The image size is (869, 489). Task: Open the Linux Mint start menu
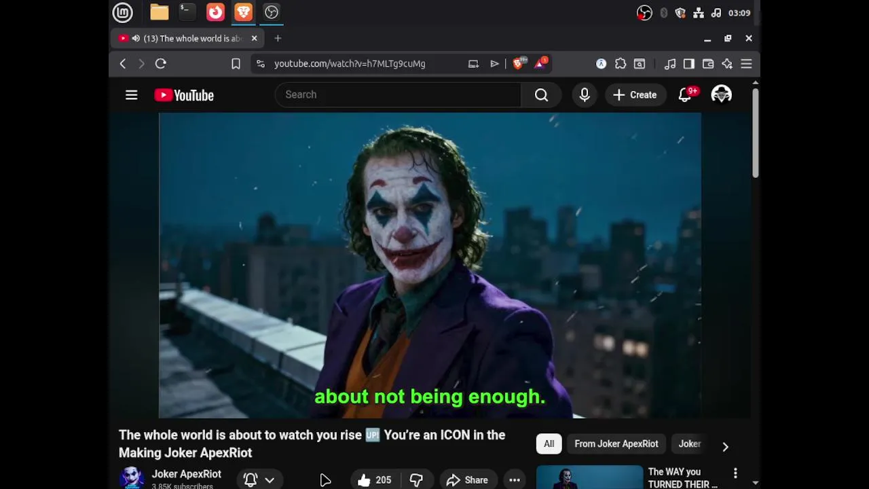coord(123,12)
